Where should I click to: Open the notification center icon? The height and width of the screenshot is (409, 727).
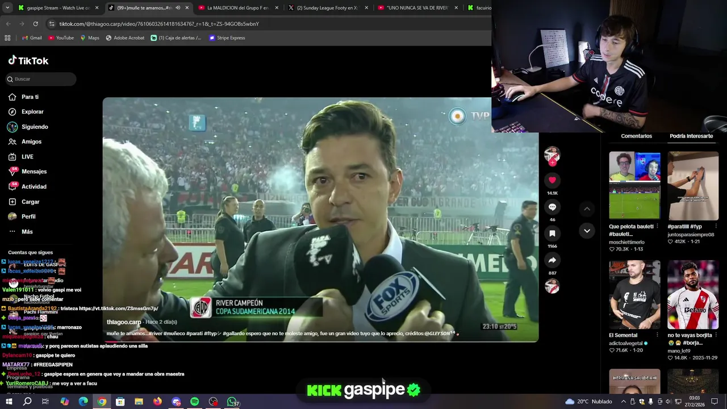(x=715, y=402)
